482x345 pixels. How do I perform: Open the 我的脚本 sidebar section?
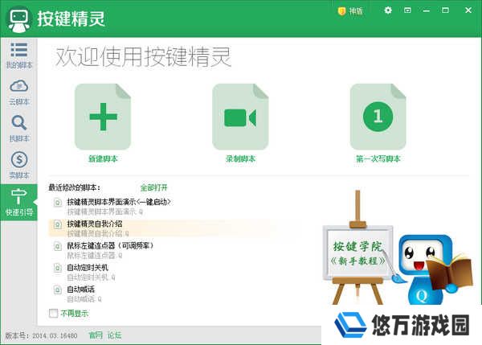18,55
